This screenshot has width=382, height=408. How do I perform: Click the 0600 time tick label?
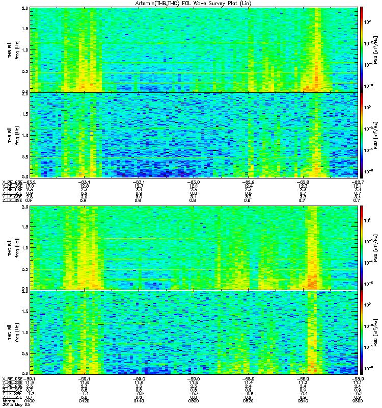(x=358, y=401)
